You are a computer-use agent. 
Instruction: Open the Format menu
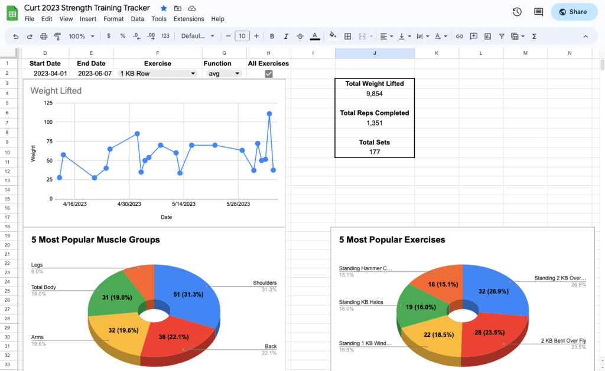pyautogui.click(x=113, y=19)
